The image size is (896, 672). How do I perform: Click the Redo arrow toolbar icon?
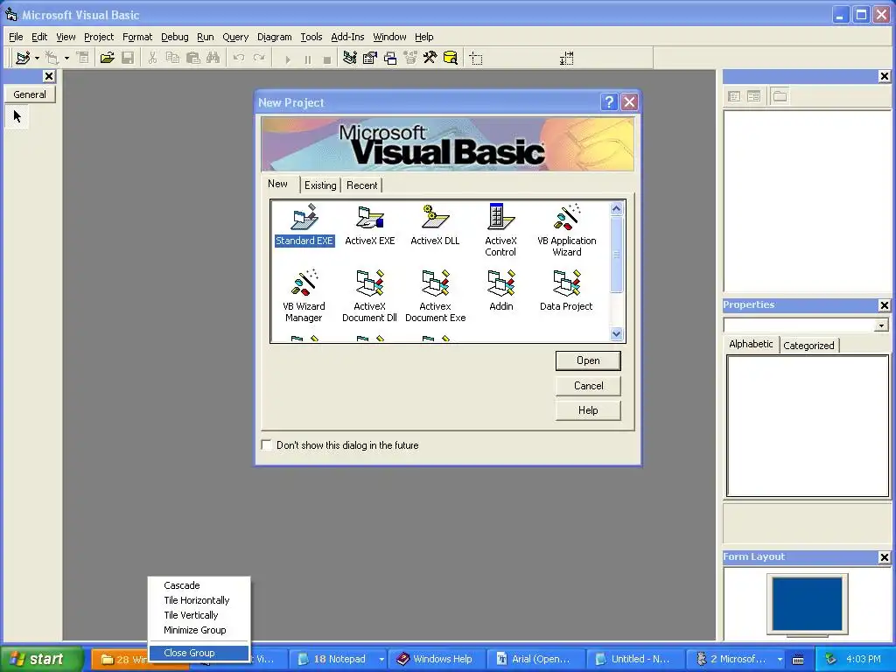coord(259,58)
